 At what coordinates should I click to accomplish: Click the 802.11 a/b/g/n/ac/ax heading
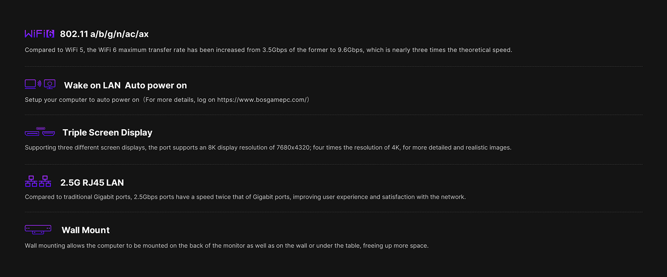click(104, 34)
